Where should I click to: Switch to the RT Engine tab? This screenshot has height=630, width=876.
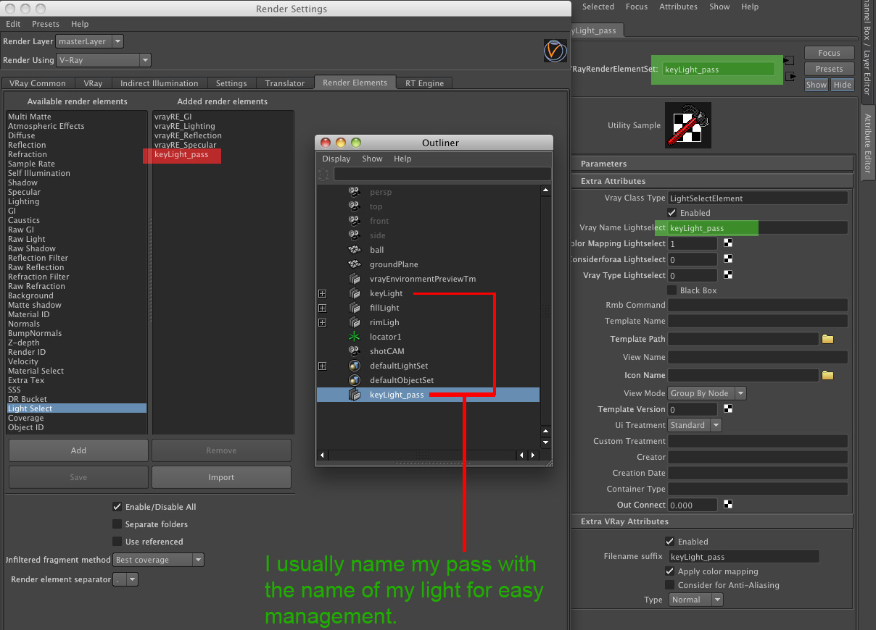click(424, 83)
